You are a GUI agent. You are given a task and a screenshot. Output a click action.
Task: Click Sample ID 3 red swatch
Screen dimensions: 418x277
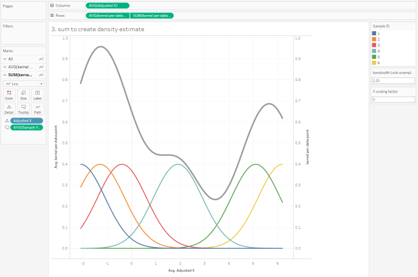tap(374, 45)
